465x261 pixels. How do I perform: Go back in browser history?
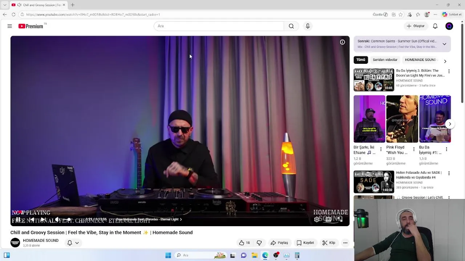pos(4,14)
